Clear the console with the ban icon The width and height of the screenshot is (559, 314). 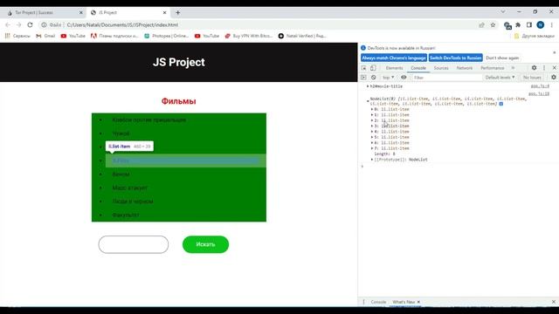point(373,78)
